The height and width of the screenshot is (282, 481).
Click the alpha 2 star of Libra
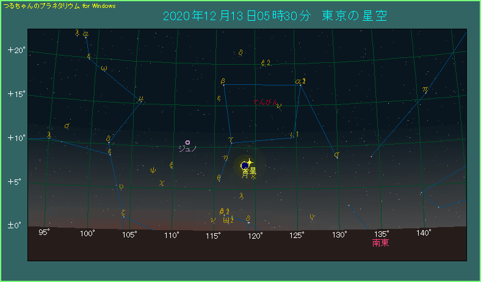coord(300,85)
